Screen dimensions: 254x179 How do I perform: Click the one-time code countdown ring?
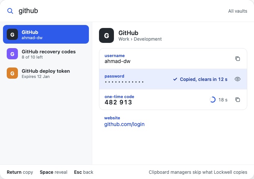213,100
